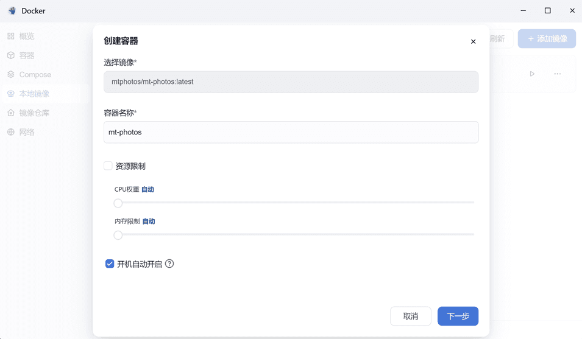Enable the 资源限制 checkbox
Image resolution: width=582 pixels, height=339 pixels.
pos(108,166)
